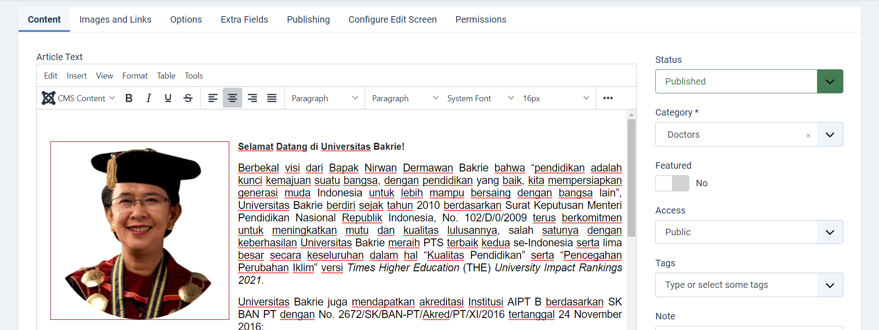
Task: Click the 'Article Text' label
Action: (x=59, y=57)
